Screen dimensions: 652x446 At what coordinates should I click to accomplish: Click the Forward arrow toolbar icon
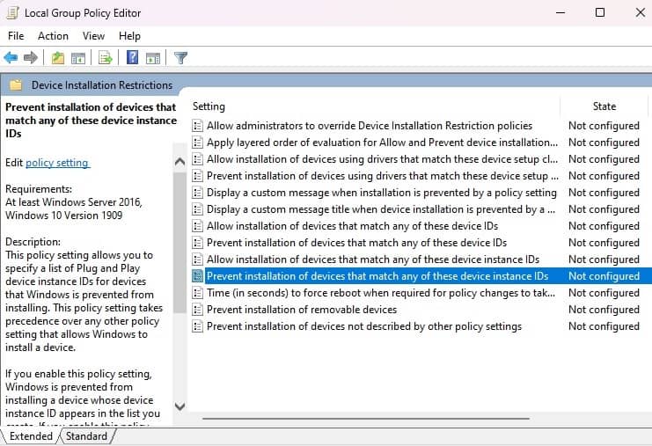(31, 57)
